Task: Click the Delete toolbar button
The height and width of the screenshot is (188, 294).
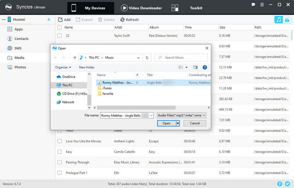Action: coord(106,20)
